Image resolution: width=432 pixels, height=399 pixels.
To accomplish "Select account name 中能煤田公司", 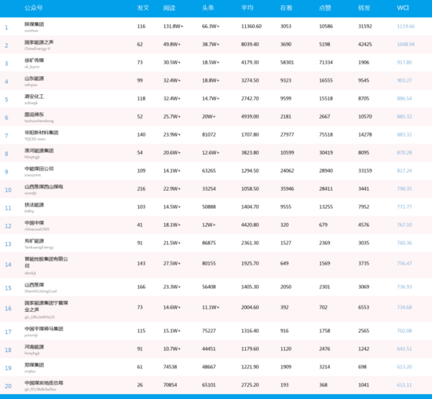I will (38, 169).
